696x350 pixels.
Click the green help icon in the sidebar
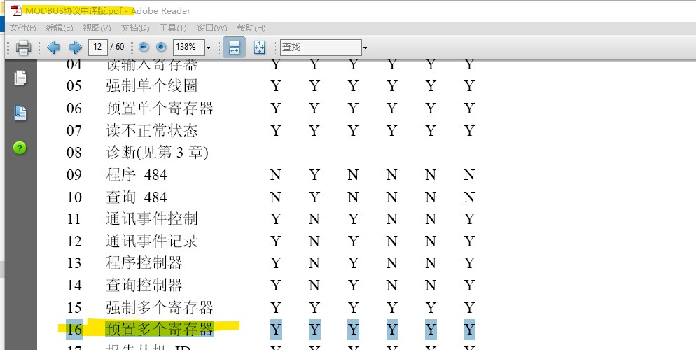[20, 148]
